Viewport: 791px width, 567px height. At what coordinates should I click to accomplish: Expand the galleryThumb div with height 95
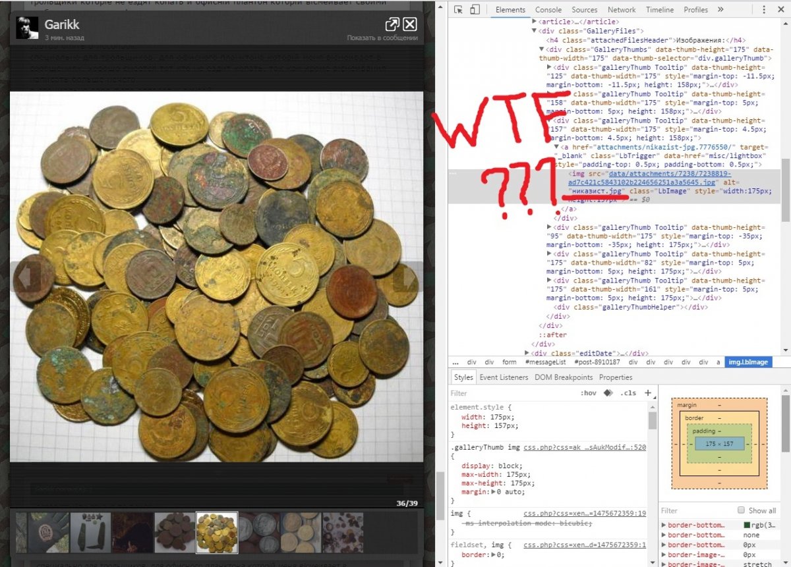pos(550,227)
